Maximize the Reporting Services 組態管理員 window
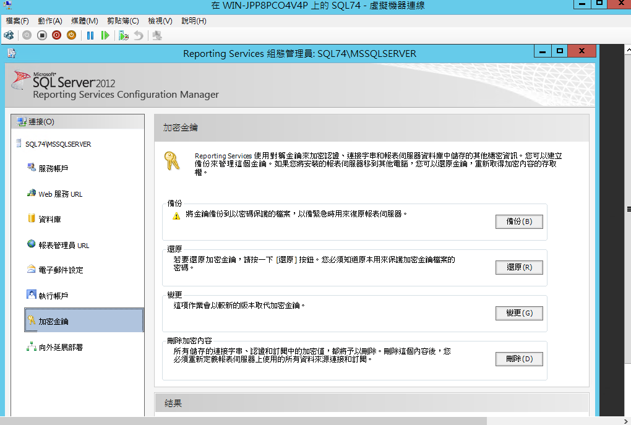 click(559, 51)
